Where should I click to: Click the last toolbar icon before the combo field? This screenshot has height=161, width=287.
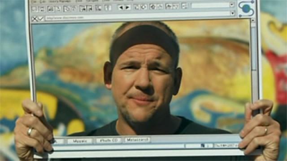pos(184,6)
